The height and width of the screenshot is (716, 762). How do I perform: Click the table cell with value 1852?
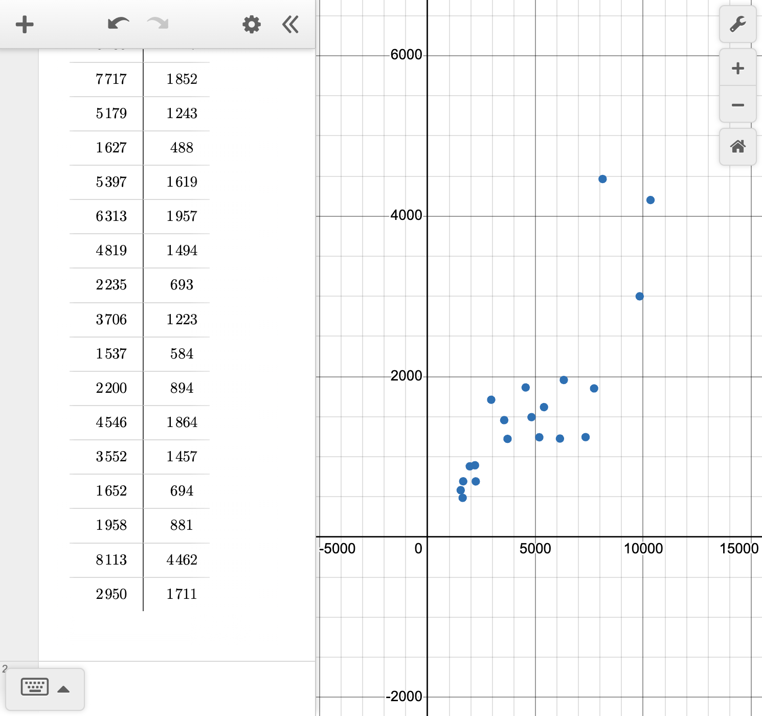tap(182, 79)
